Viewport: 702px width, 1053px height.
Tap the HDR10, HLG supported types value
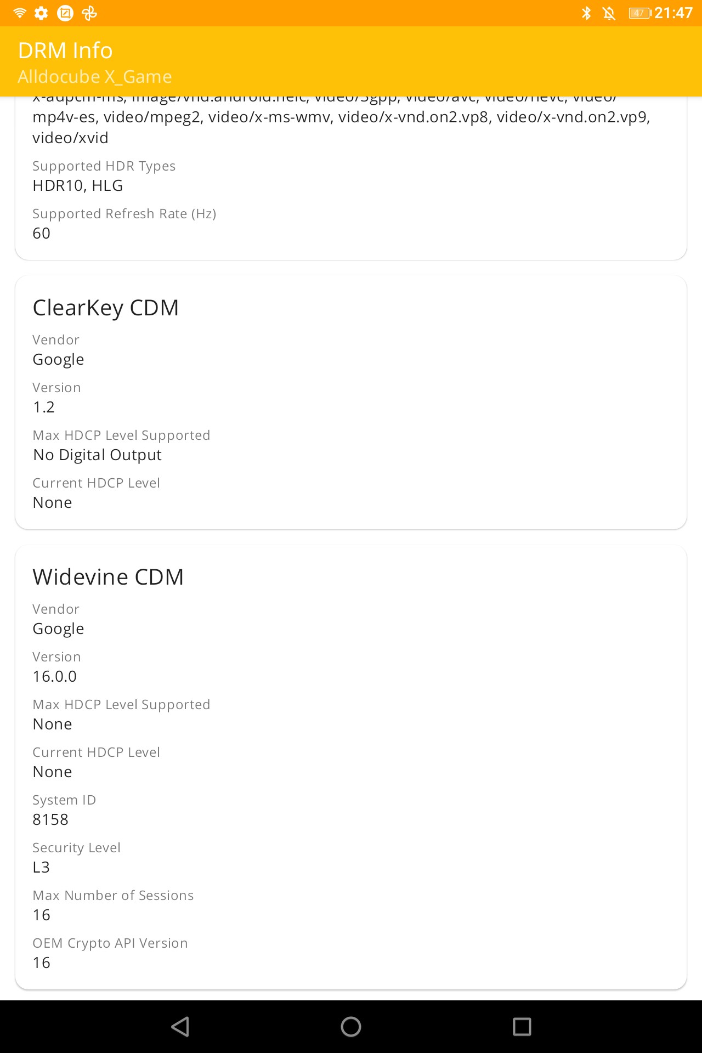(78, 185)
